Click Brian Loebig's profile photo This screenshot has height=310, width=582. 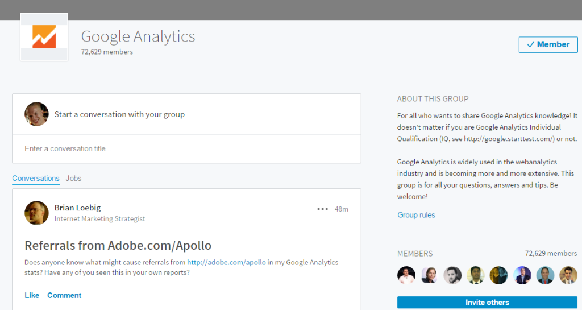point(36,213)
